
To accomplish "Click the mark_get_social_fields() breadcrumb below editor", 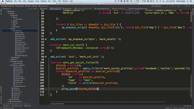I will point(57,104).
